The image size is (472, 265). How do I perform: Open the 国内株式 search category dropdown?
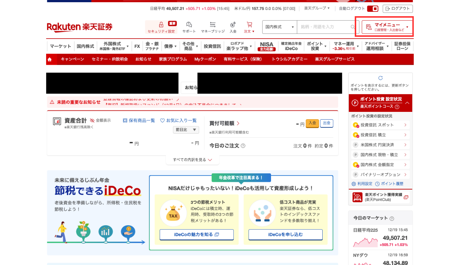coord(280,27)
